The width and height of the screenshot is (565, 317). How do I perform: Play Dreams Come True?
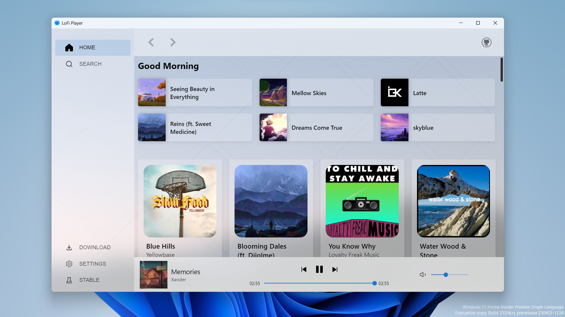tap(316, 127)
